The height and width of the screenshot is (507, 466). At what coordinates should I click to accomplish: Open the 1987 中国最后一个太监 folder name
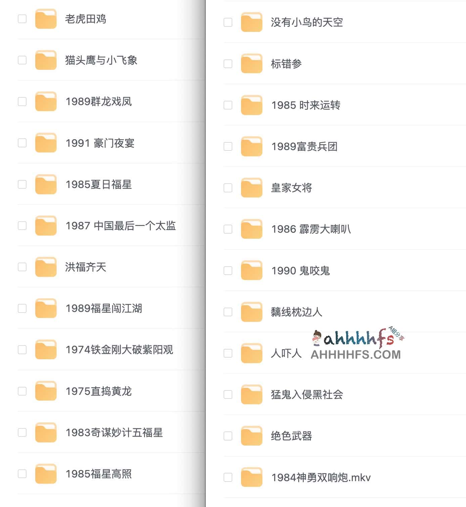point(121,226)
